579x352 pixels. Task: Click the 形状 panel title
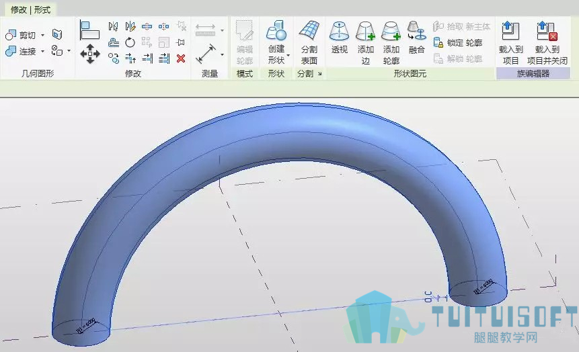tap(276, 74)
